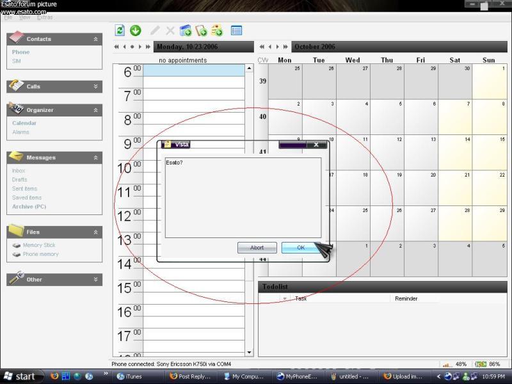This screenshot has width=512, height=384.
Task: Click the delete X toolbar icon
Action: (170, 30)
